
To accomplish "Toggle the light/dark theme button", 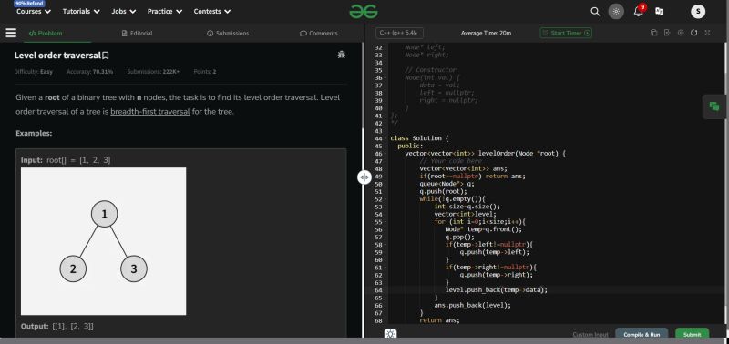I will [x=617, y=12].
